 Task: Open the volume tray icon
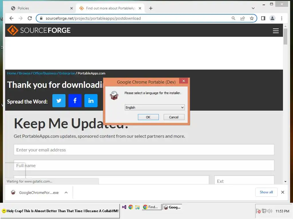pos(270,211)
